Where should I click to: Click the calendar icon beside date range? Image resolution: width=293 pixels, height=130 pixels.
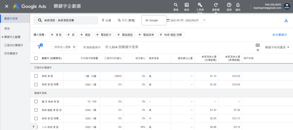coord(168,20)
